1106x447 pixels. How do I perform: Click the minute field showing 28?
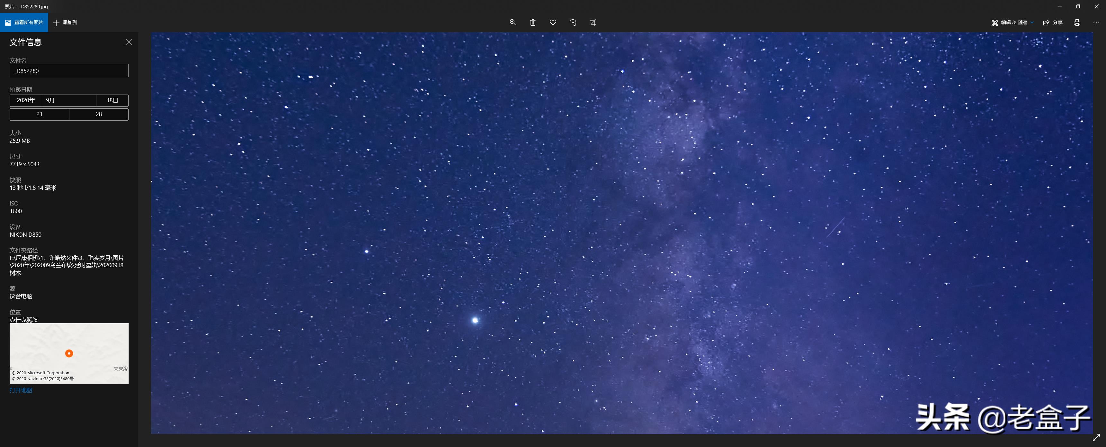[99, 114]
